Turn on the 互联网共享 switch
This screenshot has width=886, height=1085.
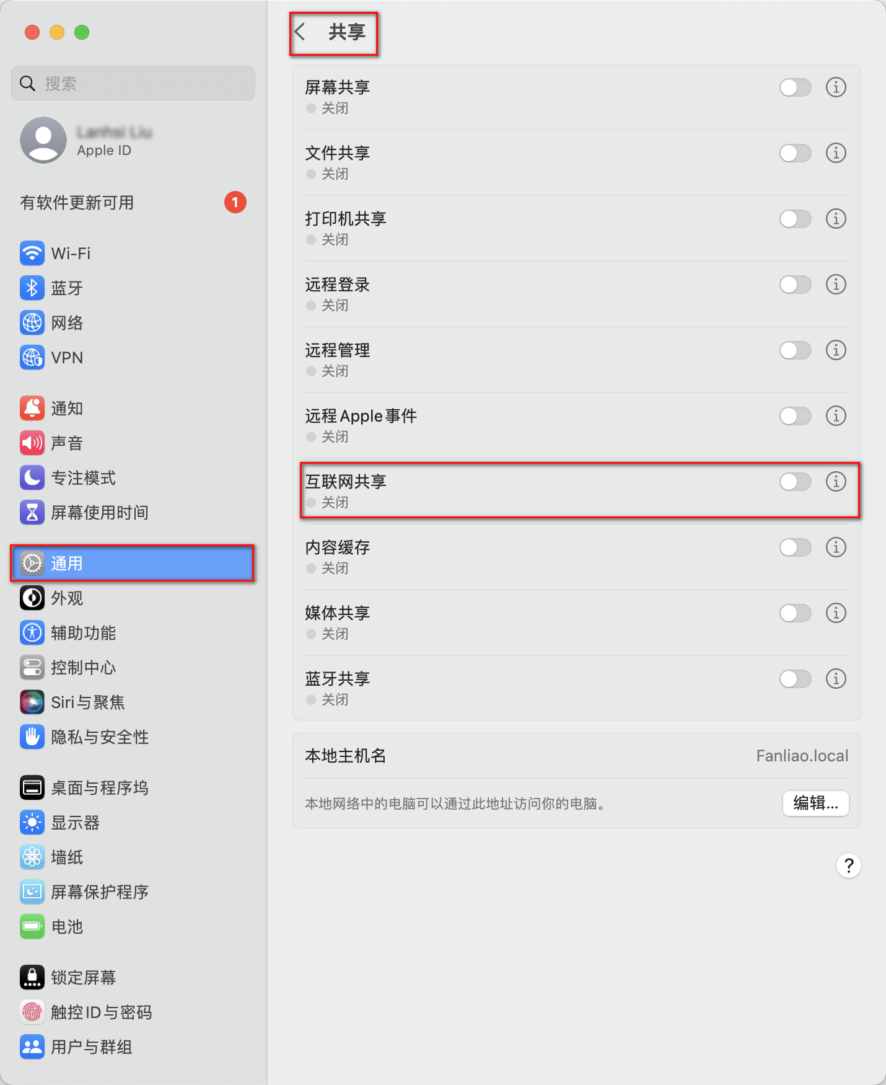(x=796, y=482)
